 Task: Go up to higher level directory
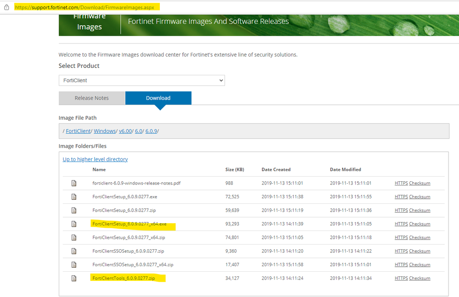click(x=95, y=159)
